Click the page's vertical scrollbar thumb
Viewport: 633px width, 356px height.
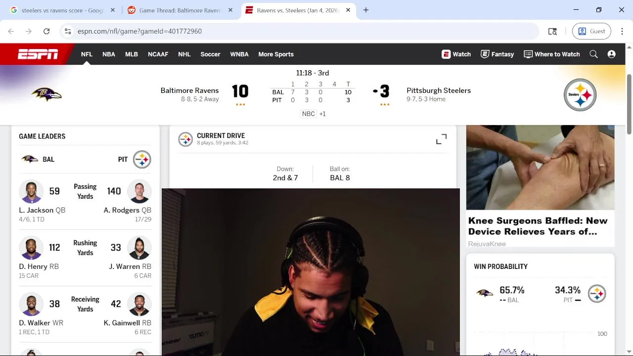coord(629,103)
